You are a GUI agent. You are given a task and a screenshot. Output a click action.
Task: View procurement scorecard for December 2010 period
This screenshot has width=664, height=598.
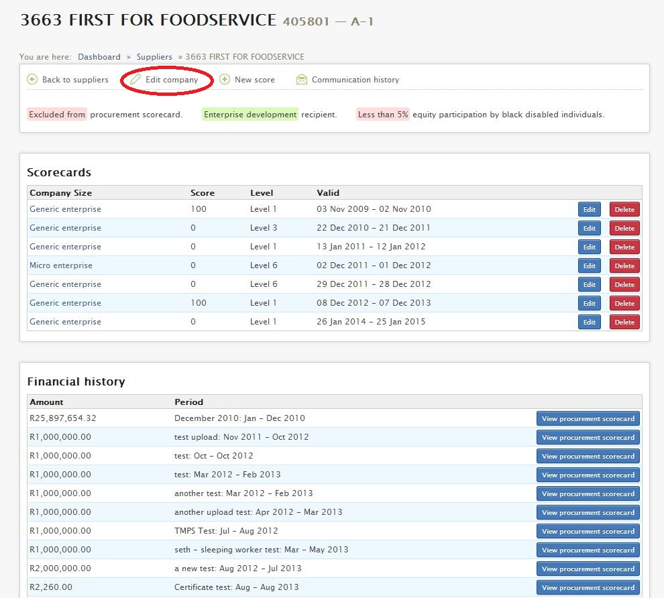[x=588, y=418]
